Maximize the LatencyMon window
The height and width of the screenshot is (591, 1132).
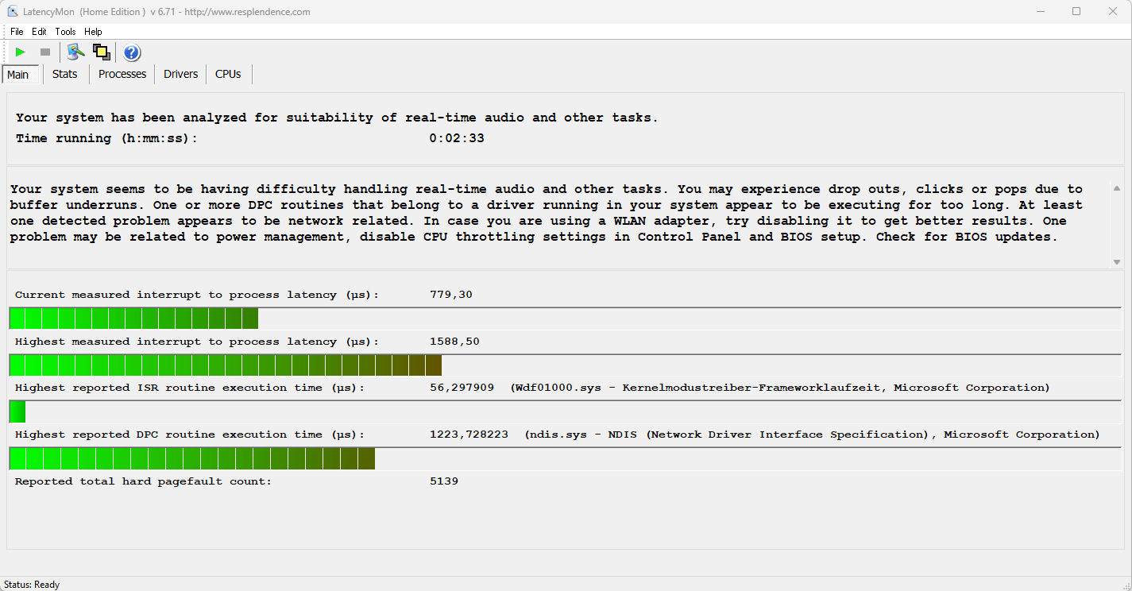[x=1076, y=11]
